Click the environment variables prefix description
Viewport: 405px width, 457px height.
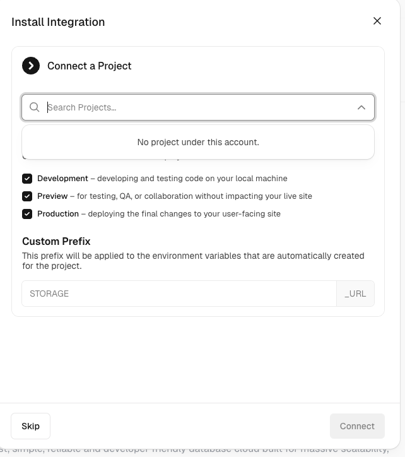(193, 261)
